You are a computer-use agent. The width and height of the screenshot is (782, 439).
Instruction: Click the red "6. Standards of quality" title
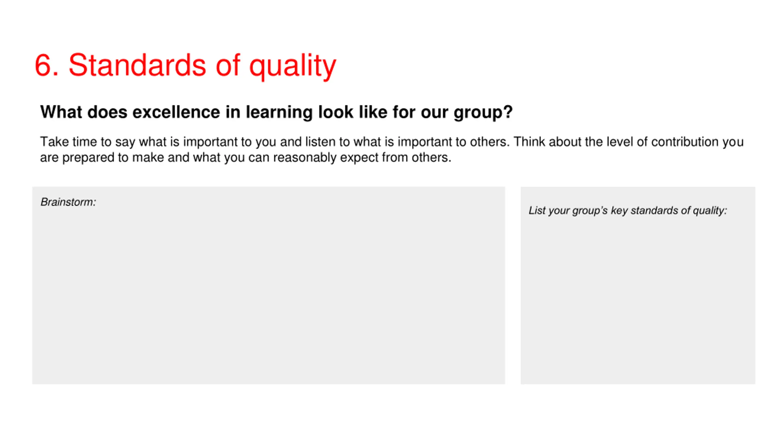coord(185,65)
